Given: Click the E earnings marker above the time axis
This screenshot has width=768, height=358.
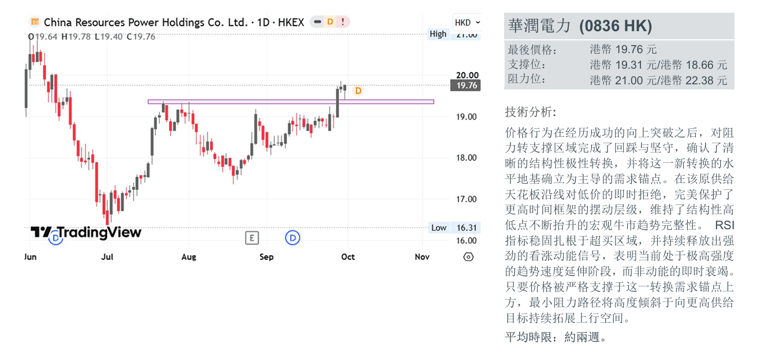Looking at the screenshot, I should coord(251,237).
